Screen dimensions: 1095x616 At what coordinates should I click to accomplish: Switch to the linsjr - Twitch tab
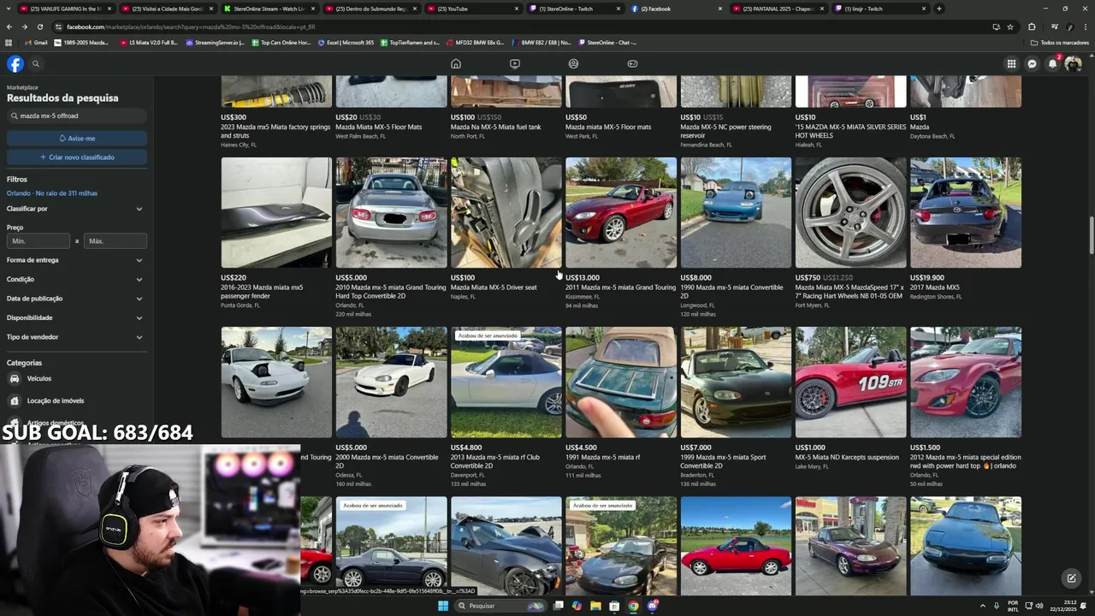pos(880,9)
